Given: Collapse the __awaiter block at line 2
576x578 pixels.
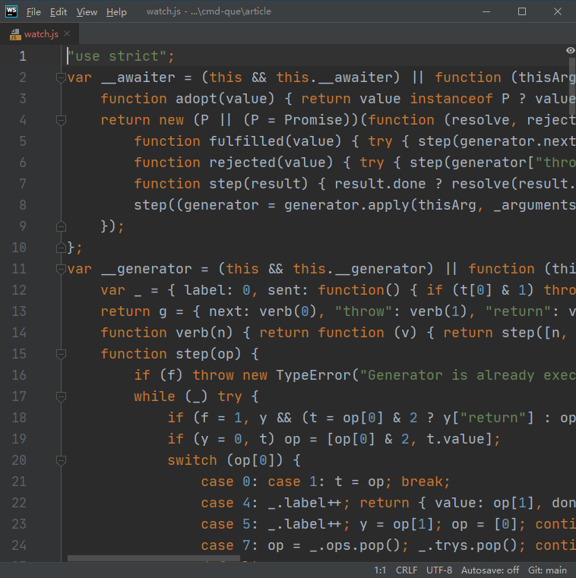Looking at the screenshot, I should (x=61, y=77).
